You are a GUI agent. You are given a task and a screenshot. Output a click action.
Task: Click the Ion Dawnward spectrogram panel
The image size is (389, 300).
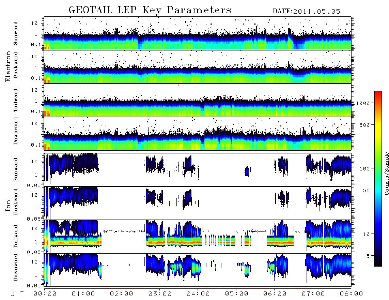click(198, 270)
